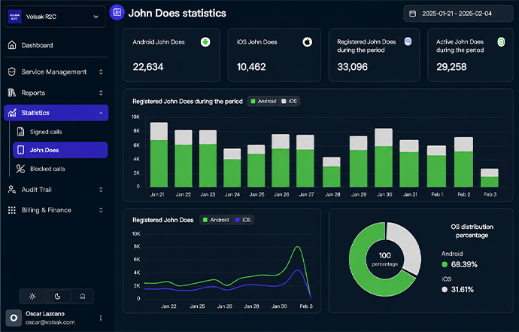Click Oscar Lazcano's avatar
Screen dimensions: 519x332
(14, 318)
